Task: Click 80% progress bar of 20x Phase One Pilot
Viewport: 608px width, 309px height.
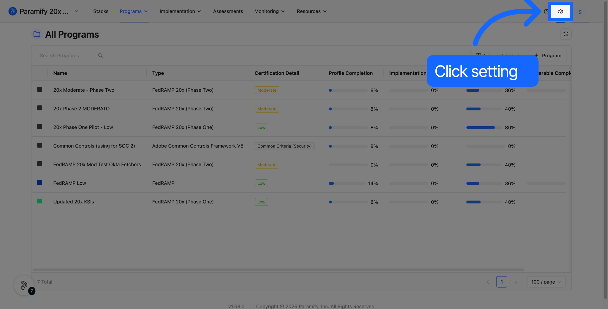Action: point(484,127)
